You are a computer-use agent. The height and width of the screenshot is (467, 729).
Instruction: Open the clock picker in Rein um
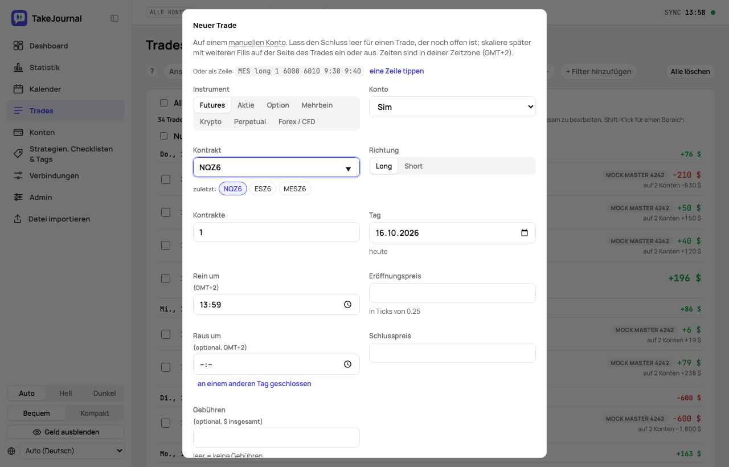click(x=348, y=305)
